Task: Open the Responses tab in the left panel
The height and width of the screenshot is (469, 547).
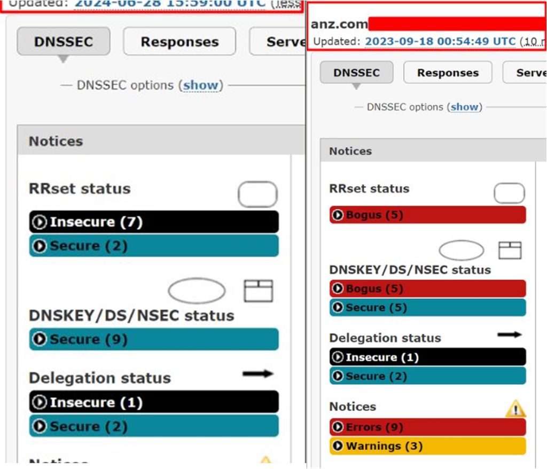Action: (x=179, y=42)
